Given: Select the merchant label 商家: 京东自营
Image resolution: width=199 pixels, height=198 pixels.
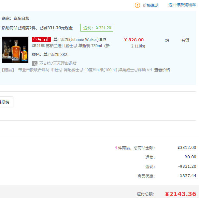Looking at the screenshot, I should click(16, 19).
